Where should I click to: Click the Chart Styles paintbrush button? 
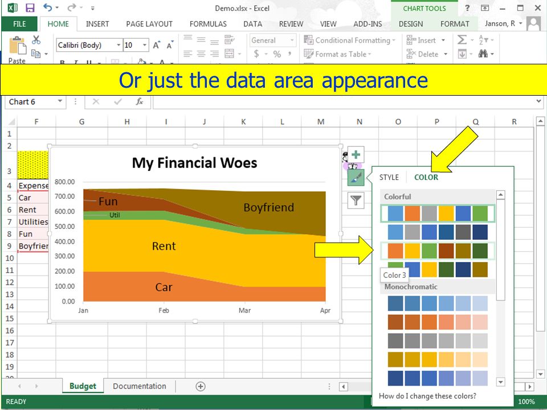[x=356, y=178]
